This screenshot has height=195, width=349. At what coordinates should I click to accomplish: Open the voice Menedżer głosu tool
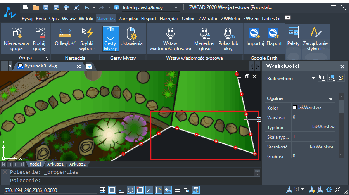click(204, 39)
